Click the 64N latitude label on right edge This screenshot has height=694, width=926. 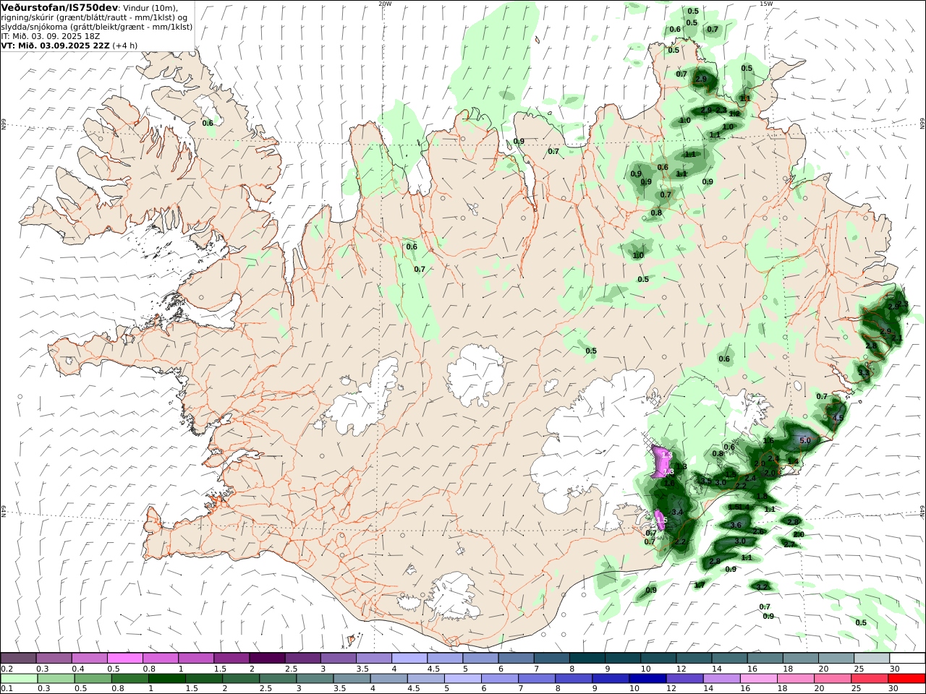click(x=922, y=510)
